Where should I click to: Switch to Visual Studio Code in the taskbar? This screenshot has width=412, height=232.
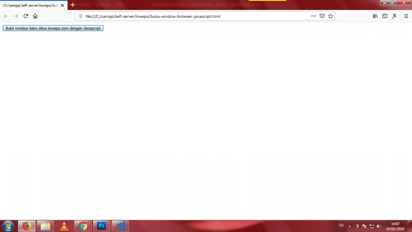pos(120,226)
